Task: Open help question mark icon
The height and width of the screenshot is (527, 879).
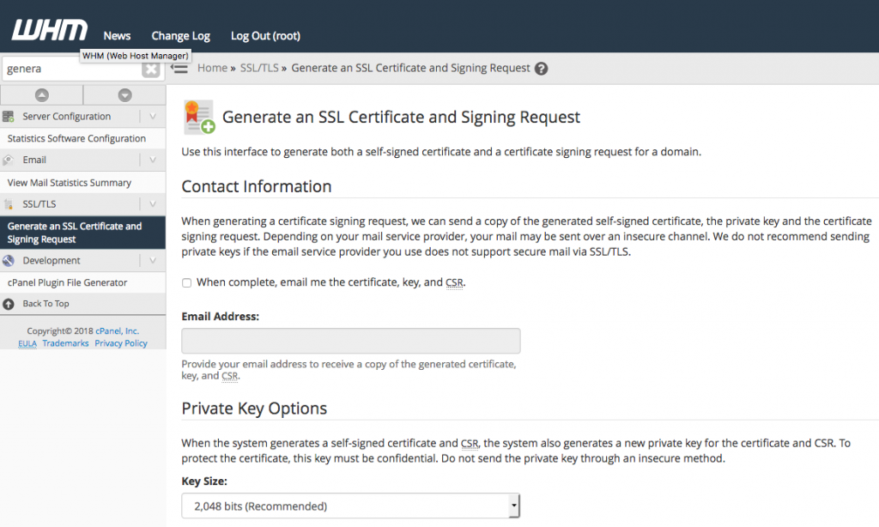Action: coord(541,69)
